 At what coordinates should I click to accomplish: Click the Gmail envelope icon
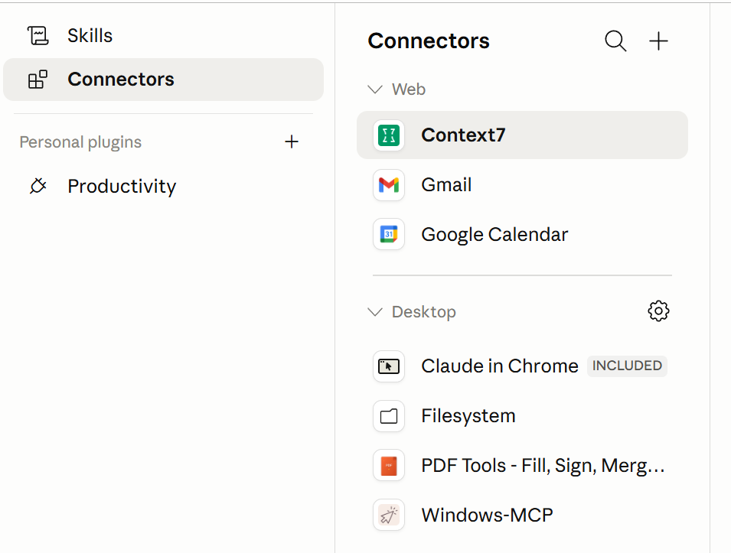(389, 185)
